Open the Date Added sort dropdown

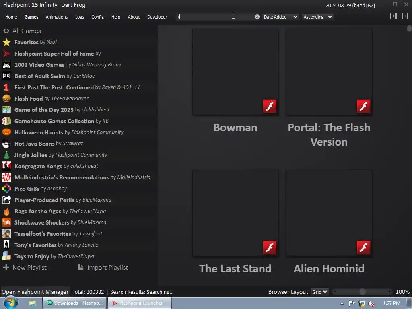pos(280,17)
